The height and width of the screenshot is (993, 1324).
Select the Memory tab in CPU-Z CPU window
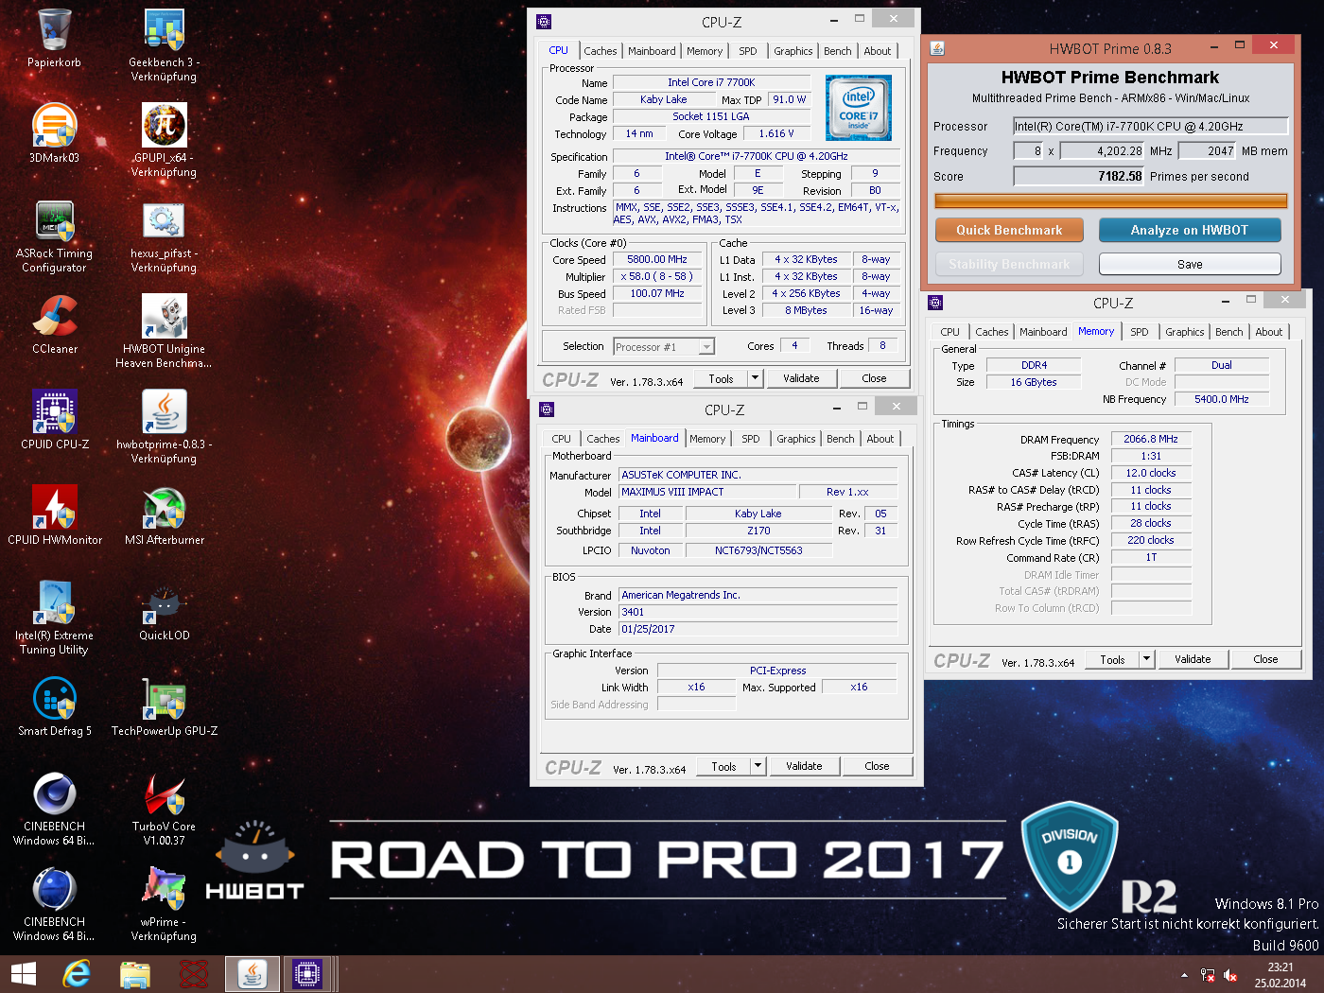(x=705, y=51)
